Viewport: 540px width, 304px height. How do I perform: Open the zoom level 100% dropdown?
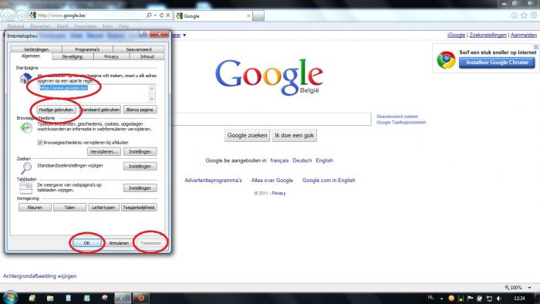tap(529, 288)
